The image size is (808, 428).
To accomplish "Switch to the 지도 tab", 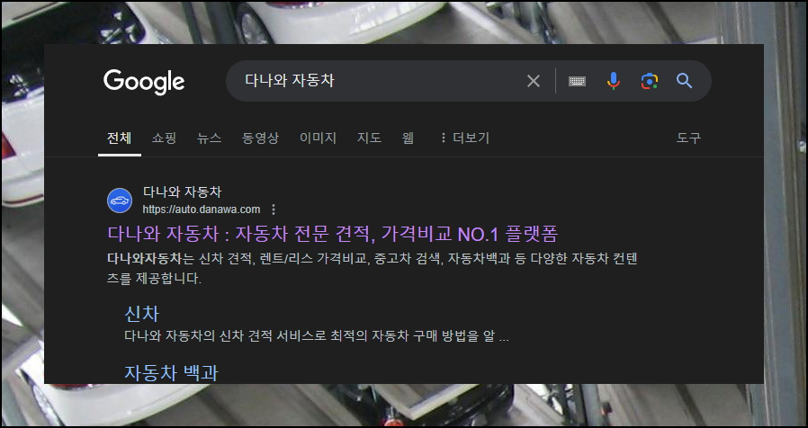I will coord(369,138).
